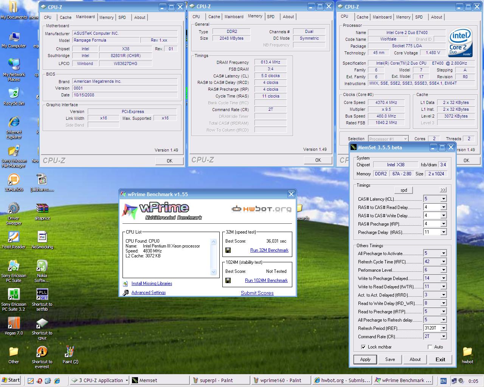Open the Windows Start menu

[11, 380]
